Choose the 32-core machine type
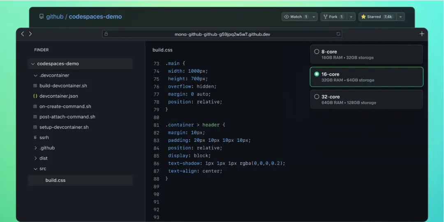The width and height of the screenshot is (444, 222). [x=317, y=97]
